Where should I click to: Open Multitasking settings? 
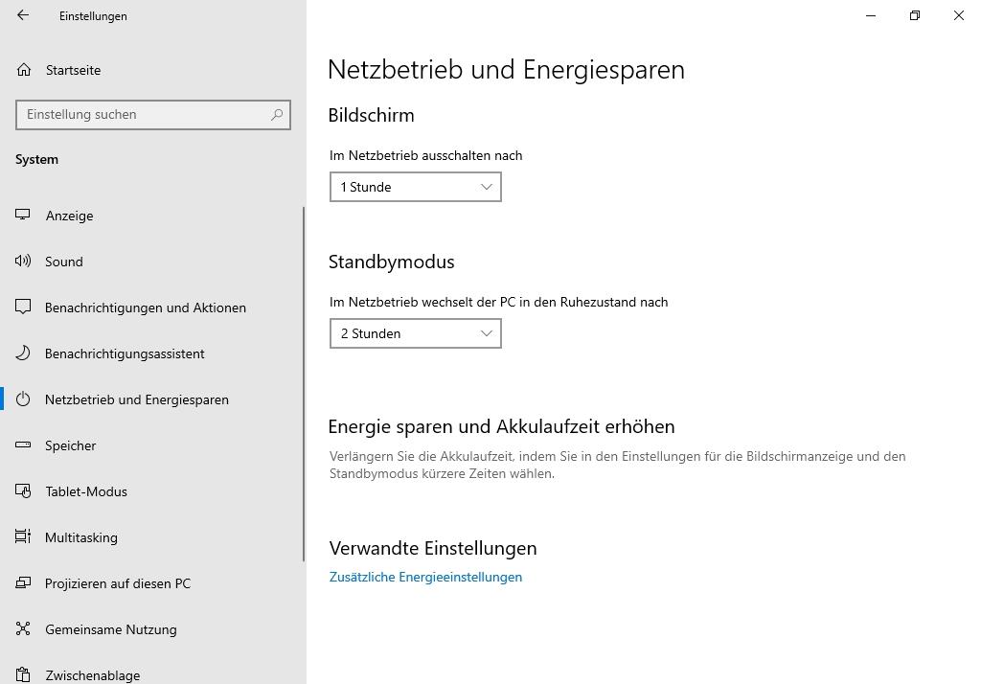pos(151,536)
